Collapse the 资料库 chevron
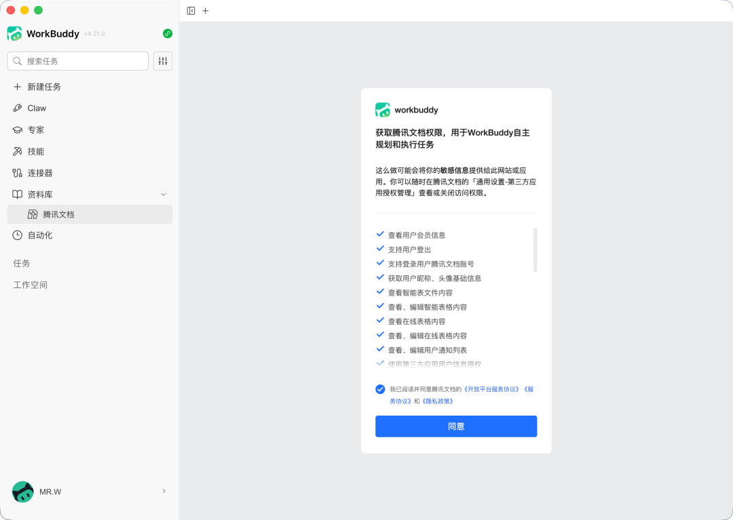733x520 pixels. click(x=164, y=194)
